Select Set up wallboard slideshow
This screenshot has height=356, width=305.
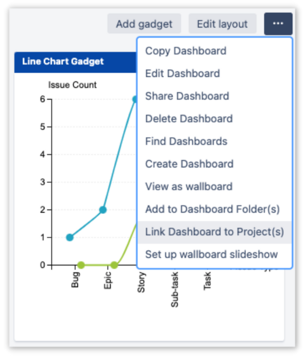tap(211, 254)
